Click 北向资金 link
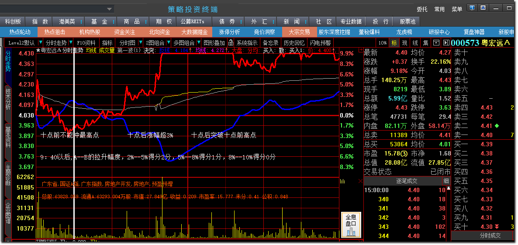The height and width of the screenshot is (245, 518). 159,32
